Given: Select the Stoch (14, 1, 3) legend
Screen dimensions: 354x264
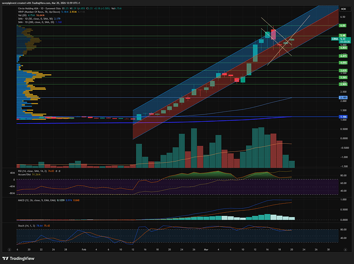Looking at the screenshot, I should click(26, 224).
